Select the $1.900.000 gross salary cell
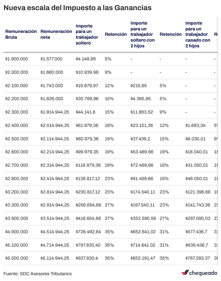This screenshot has width=221, height=281. tap(16, 59)
